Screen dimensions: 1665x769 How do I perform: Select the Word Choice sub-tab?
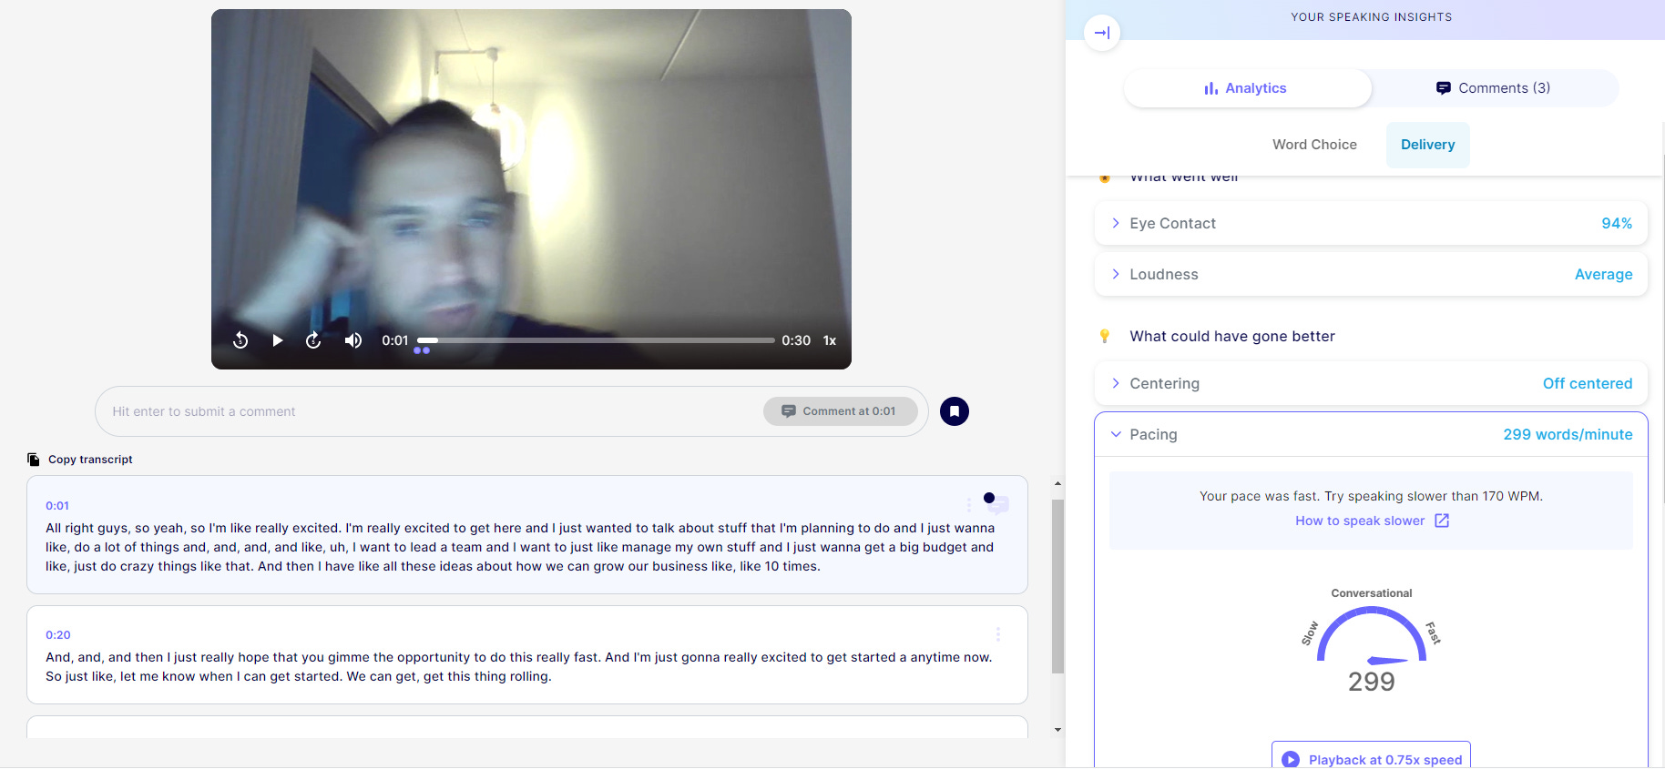[x=1314, y=145]
